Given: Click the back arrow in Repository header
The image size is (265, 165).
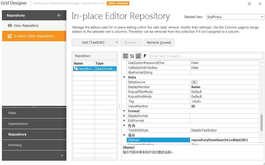Looking at the screenshot, I should point(59,15).
